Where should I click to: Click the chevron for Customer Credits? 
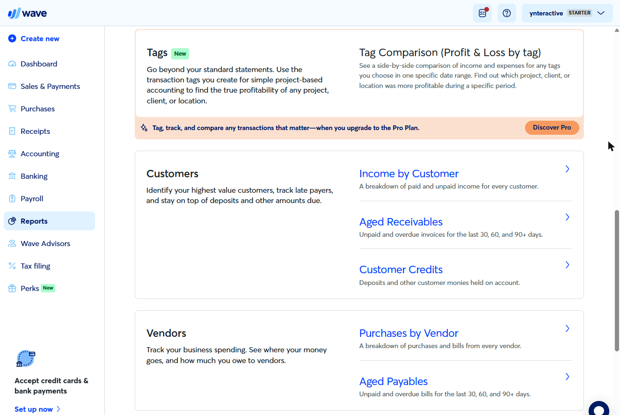[x=567, y=265]
